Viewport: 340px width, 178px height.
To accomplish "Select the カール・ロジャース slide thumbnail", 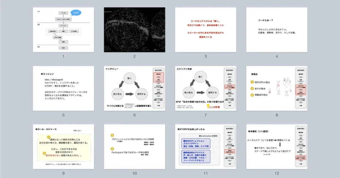I will 63,147.
